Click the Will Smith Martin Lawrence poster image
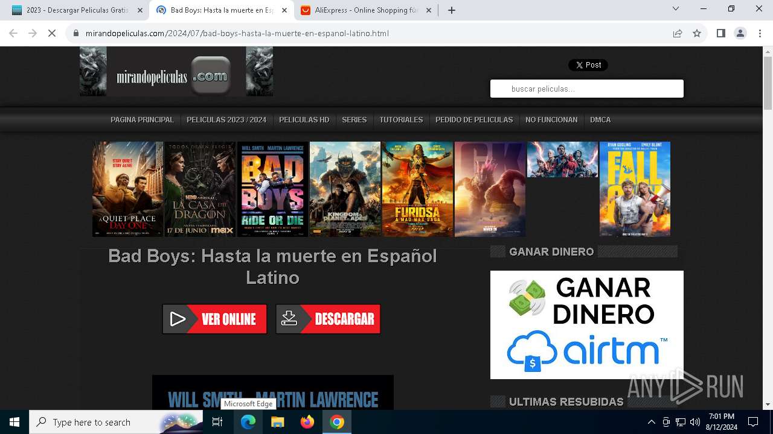The image size is (773, 434). pos(273,392)
